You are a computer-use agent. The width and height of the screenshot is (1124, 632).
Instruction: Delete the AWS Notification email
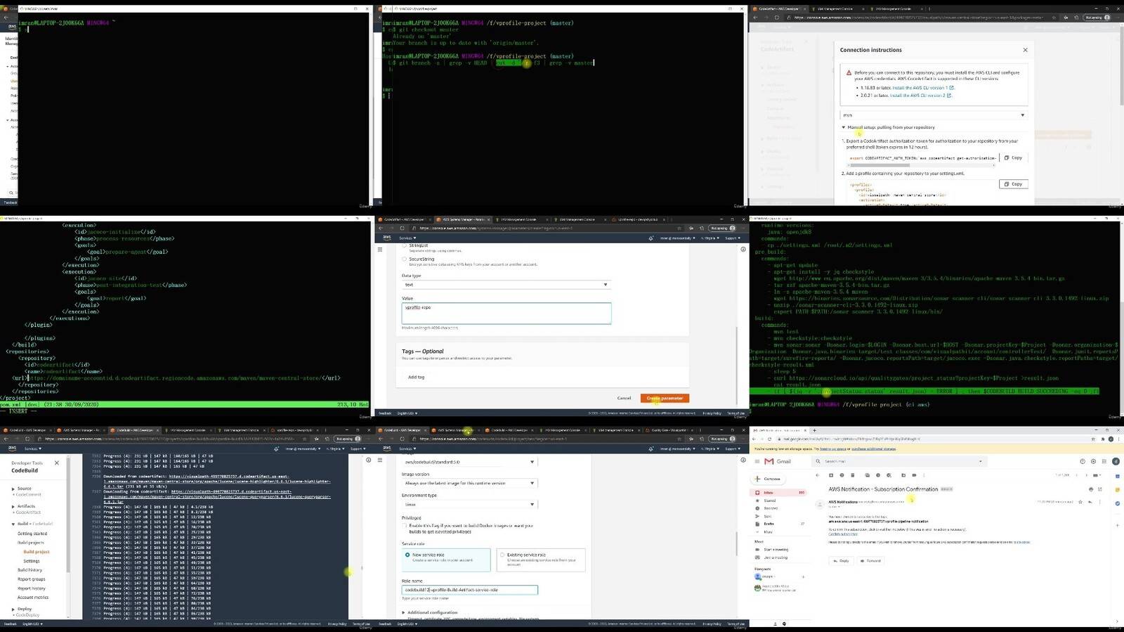853,475
